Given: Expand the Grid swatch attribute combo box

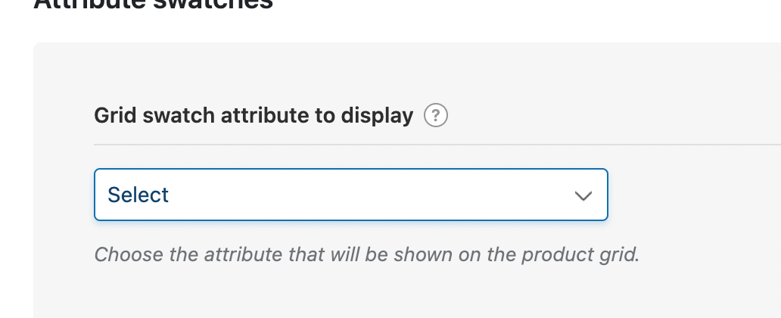Looking at the screenshot, I should click(350, 195).
